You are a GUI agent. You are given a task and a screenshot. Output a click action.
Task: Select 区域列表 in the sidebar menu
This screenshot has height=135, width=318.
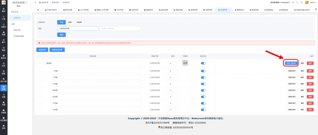[20, 18]
